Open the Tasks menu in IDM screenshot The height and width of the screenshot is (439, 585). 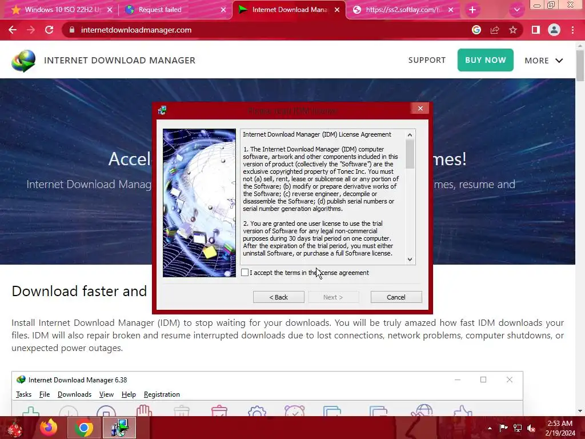(23, 394)
